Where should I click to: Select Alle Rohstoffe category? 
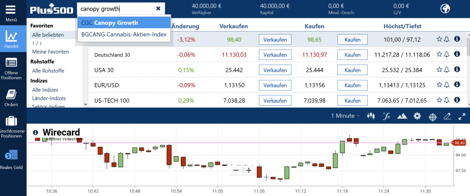point(48,71)
